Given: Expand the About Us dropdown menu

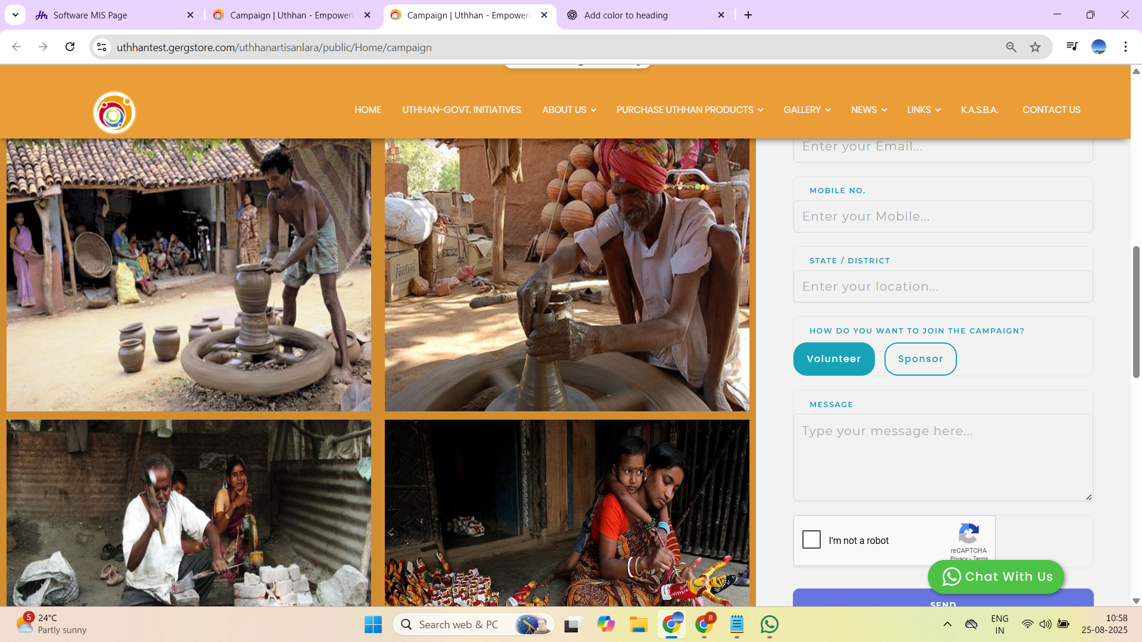Looking at the screenshot, I should (x=569, y=110).
